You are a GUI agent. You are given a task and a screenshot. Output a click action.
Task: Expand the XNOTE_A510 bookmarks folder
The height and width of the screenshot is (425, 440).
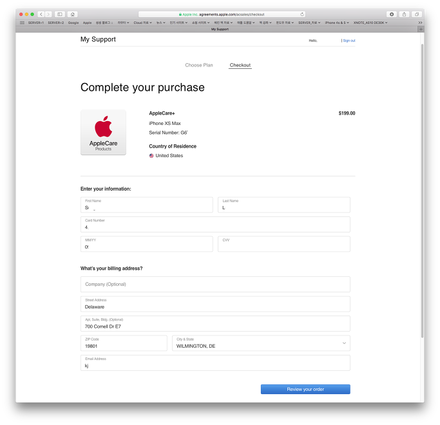(x=370, y=23)
